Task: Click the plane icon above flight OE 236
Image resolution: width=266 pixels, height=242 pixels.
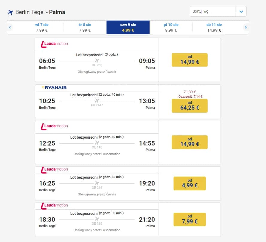Action: (97, 183)
